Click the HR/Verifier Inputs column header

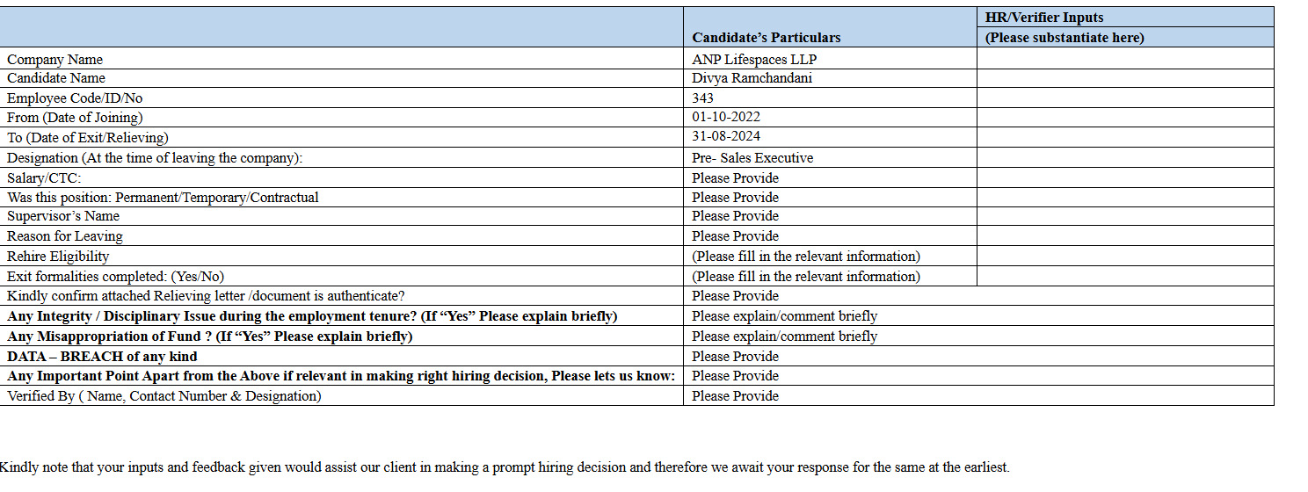1044,18
